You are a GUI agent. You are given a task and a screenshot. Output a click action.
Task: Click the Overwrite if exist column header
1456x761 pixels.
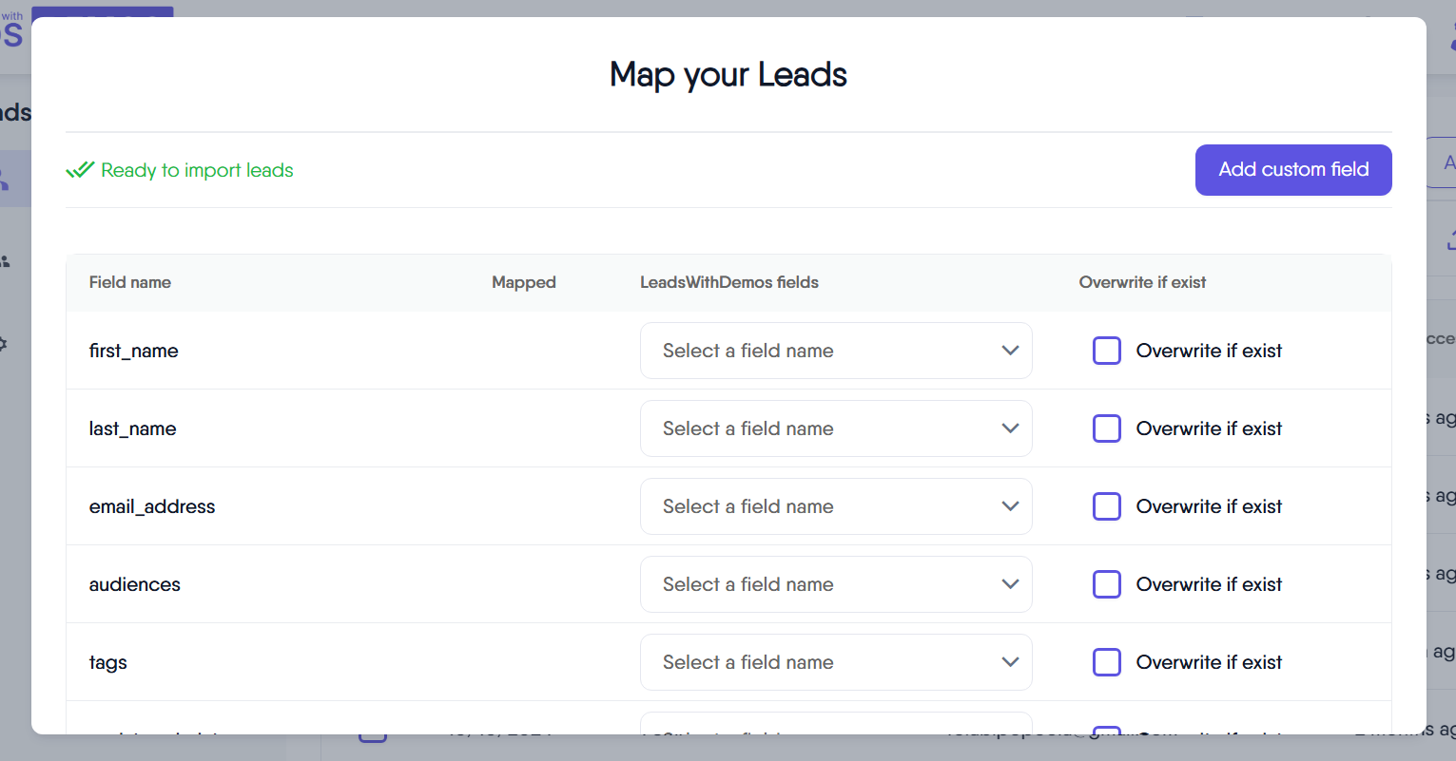point(1142,282)
